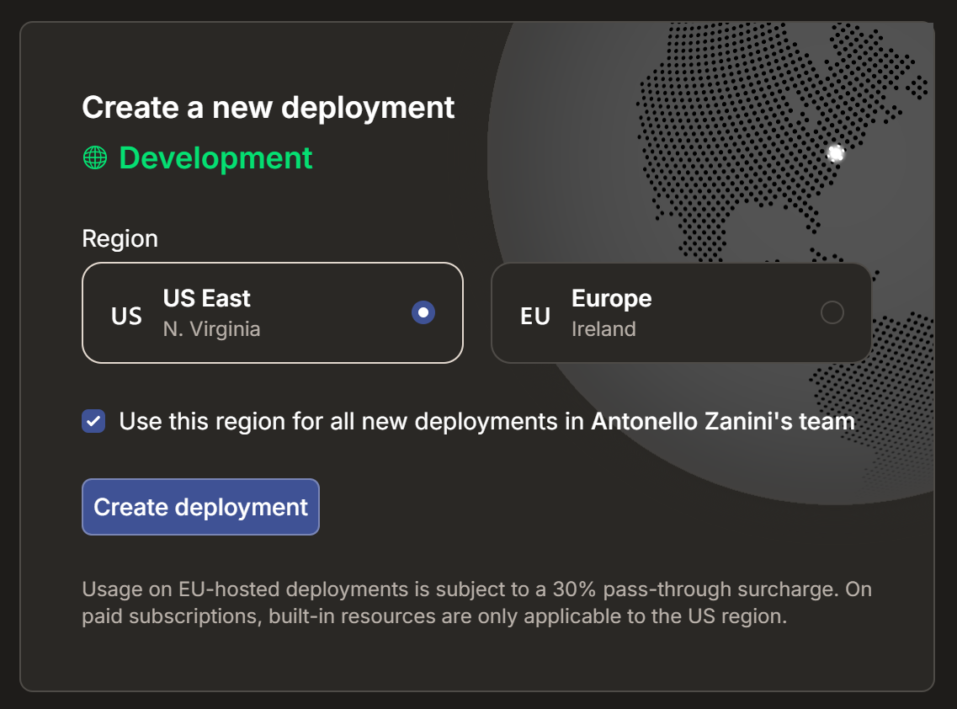The image size is (957, 709).
Task: Click the EU region code label
Action: (x=534, y=317)
